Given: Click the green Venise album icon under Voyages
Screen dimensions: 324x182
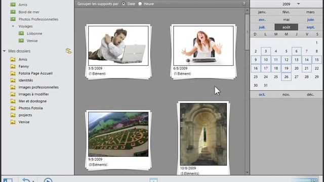Looking at the screenshot, I should click(x=21, y=40).
